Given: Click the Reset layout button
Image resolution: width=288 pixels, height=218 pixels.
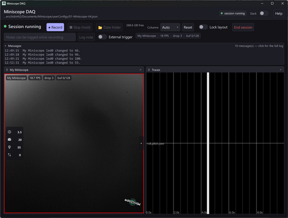Looking at the screenshot, I should tap(188, 27).
